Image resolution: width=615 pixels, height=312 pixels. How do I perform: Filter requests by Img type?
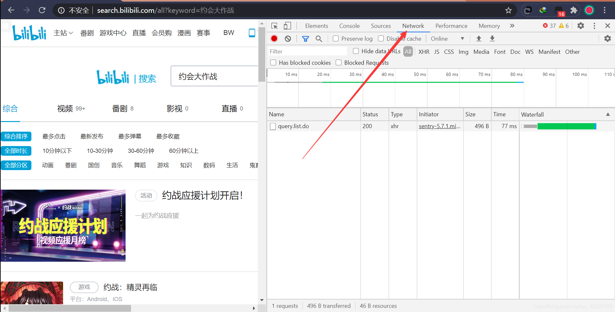(463, 52)
